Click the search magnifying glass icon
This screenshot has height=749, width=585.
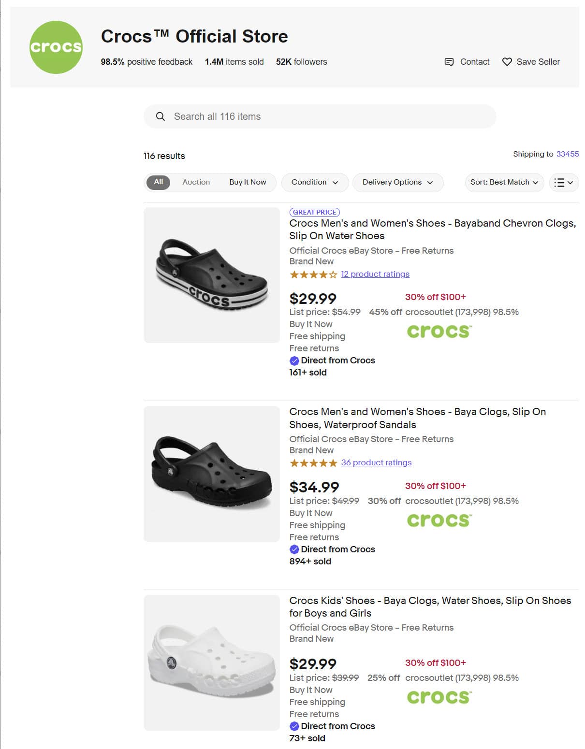(x=161, y=116)
